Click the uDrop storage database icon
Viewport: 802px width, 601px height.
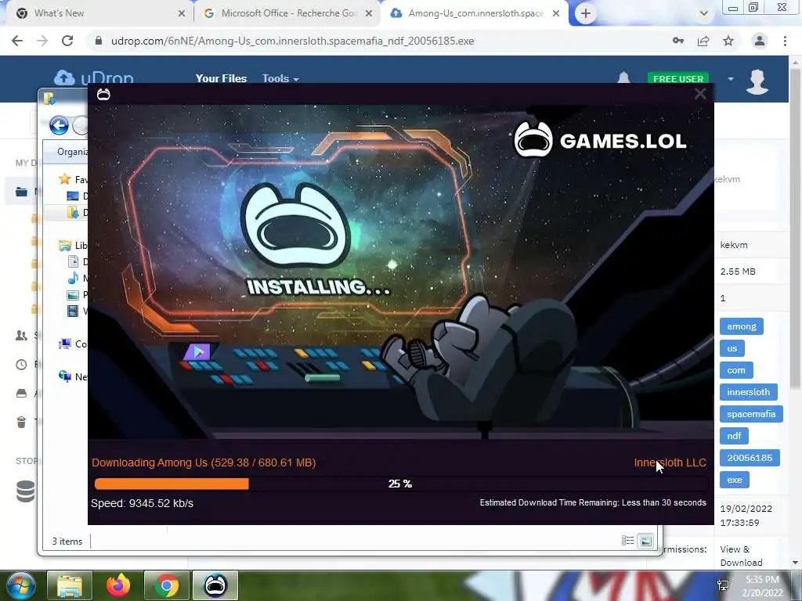point(25,491)
